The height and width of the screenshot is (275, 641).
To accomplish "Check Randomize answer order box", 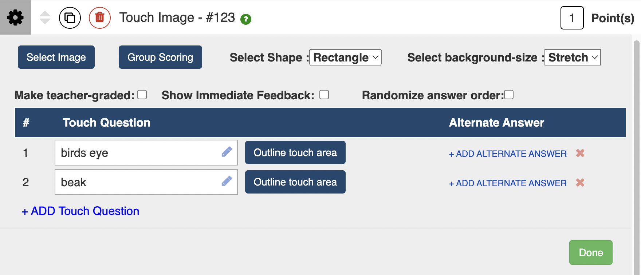I will (x=509, y=95).
